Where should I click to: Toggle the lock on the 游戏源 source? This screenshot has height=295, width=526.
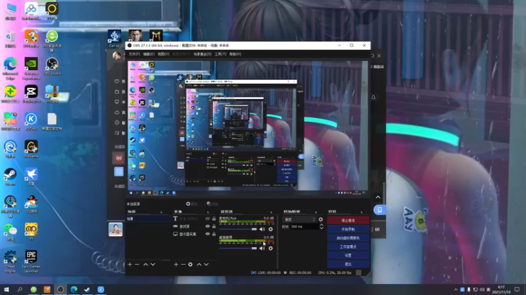tap(214, 226)
